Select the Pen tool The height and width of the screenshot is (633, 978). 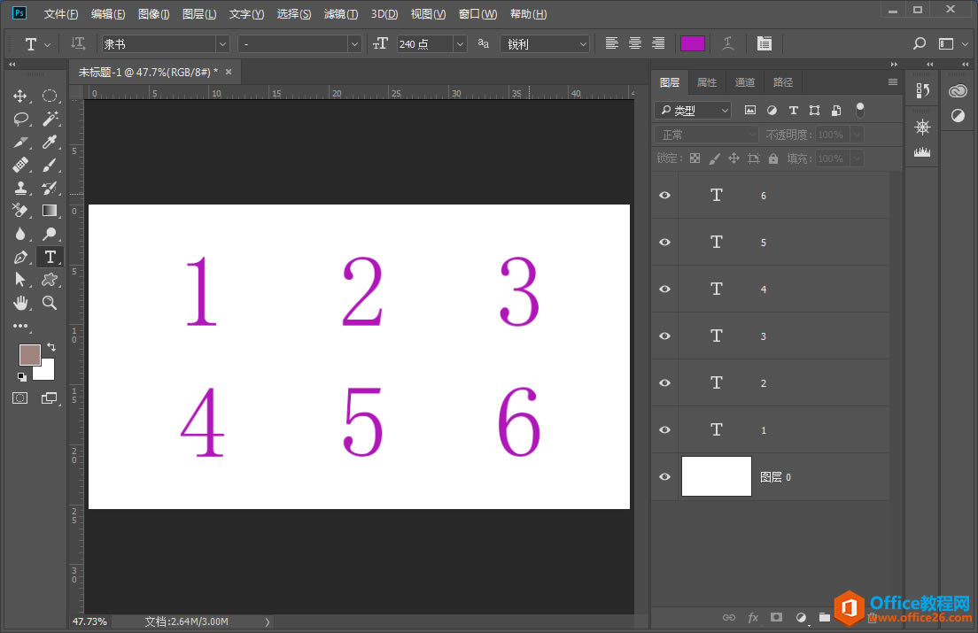[x=20, y=257]
